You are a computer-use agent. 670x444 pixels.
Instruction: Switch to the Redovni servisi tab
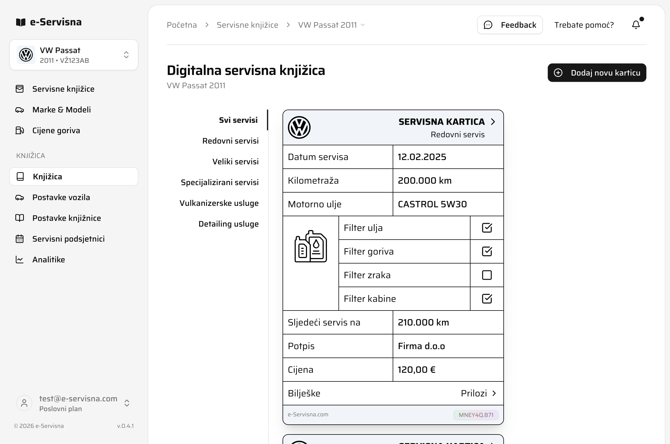(230, 141)
